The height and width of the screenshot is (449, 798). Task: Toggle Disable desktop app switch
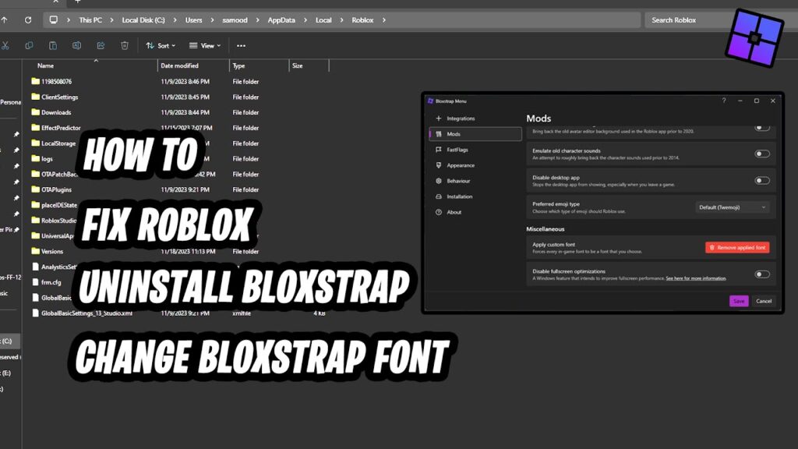pyautogui.click(x=762, y=180)
